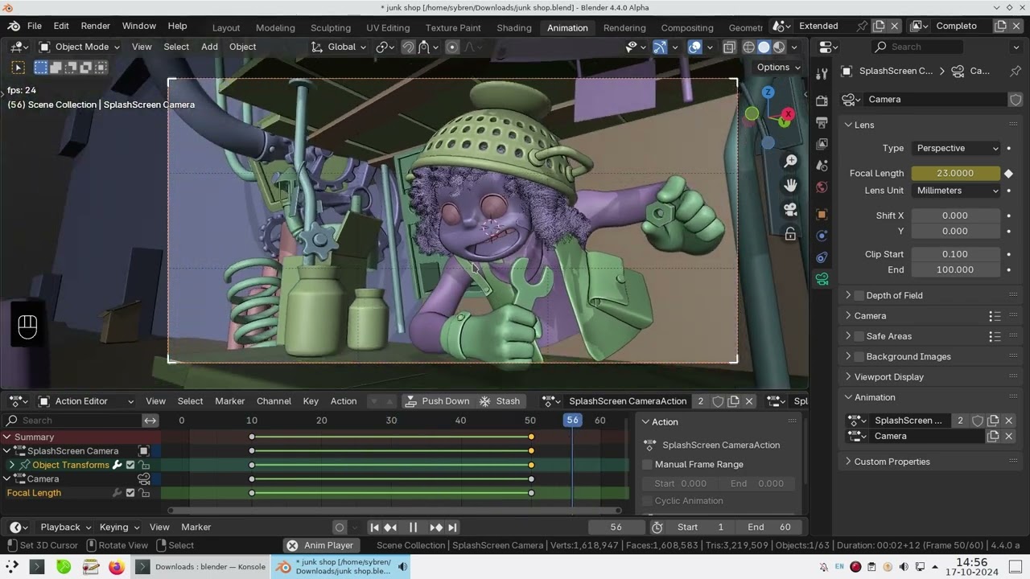
Task: Open the Render menu
Action: [96, 26]
